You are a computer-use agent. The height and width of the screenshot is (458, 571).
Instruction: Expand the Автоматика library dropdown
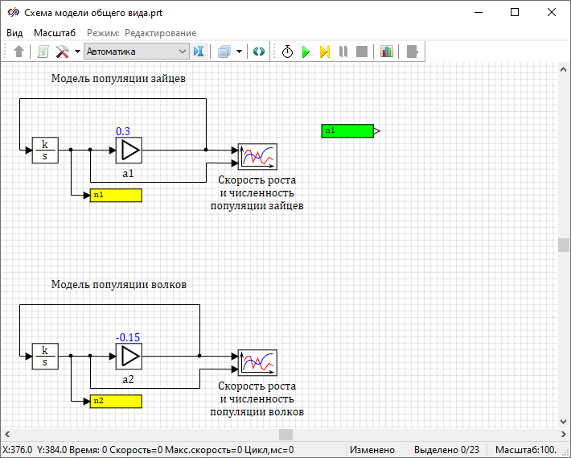[182, 52]
